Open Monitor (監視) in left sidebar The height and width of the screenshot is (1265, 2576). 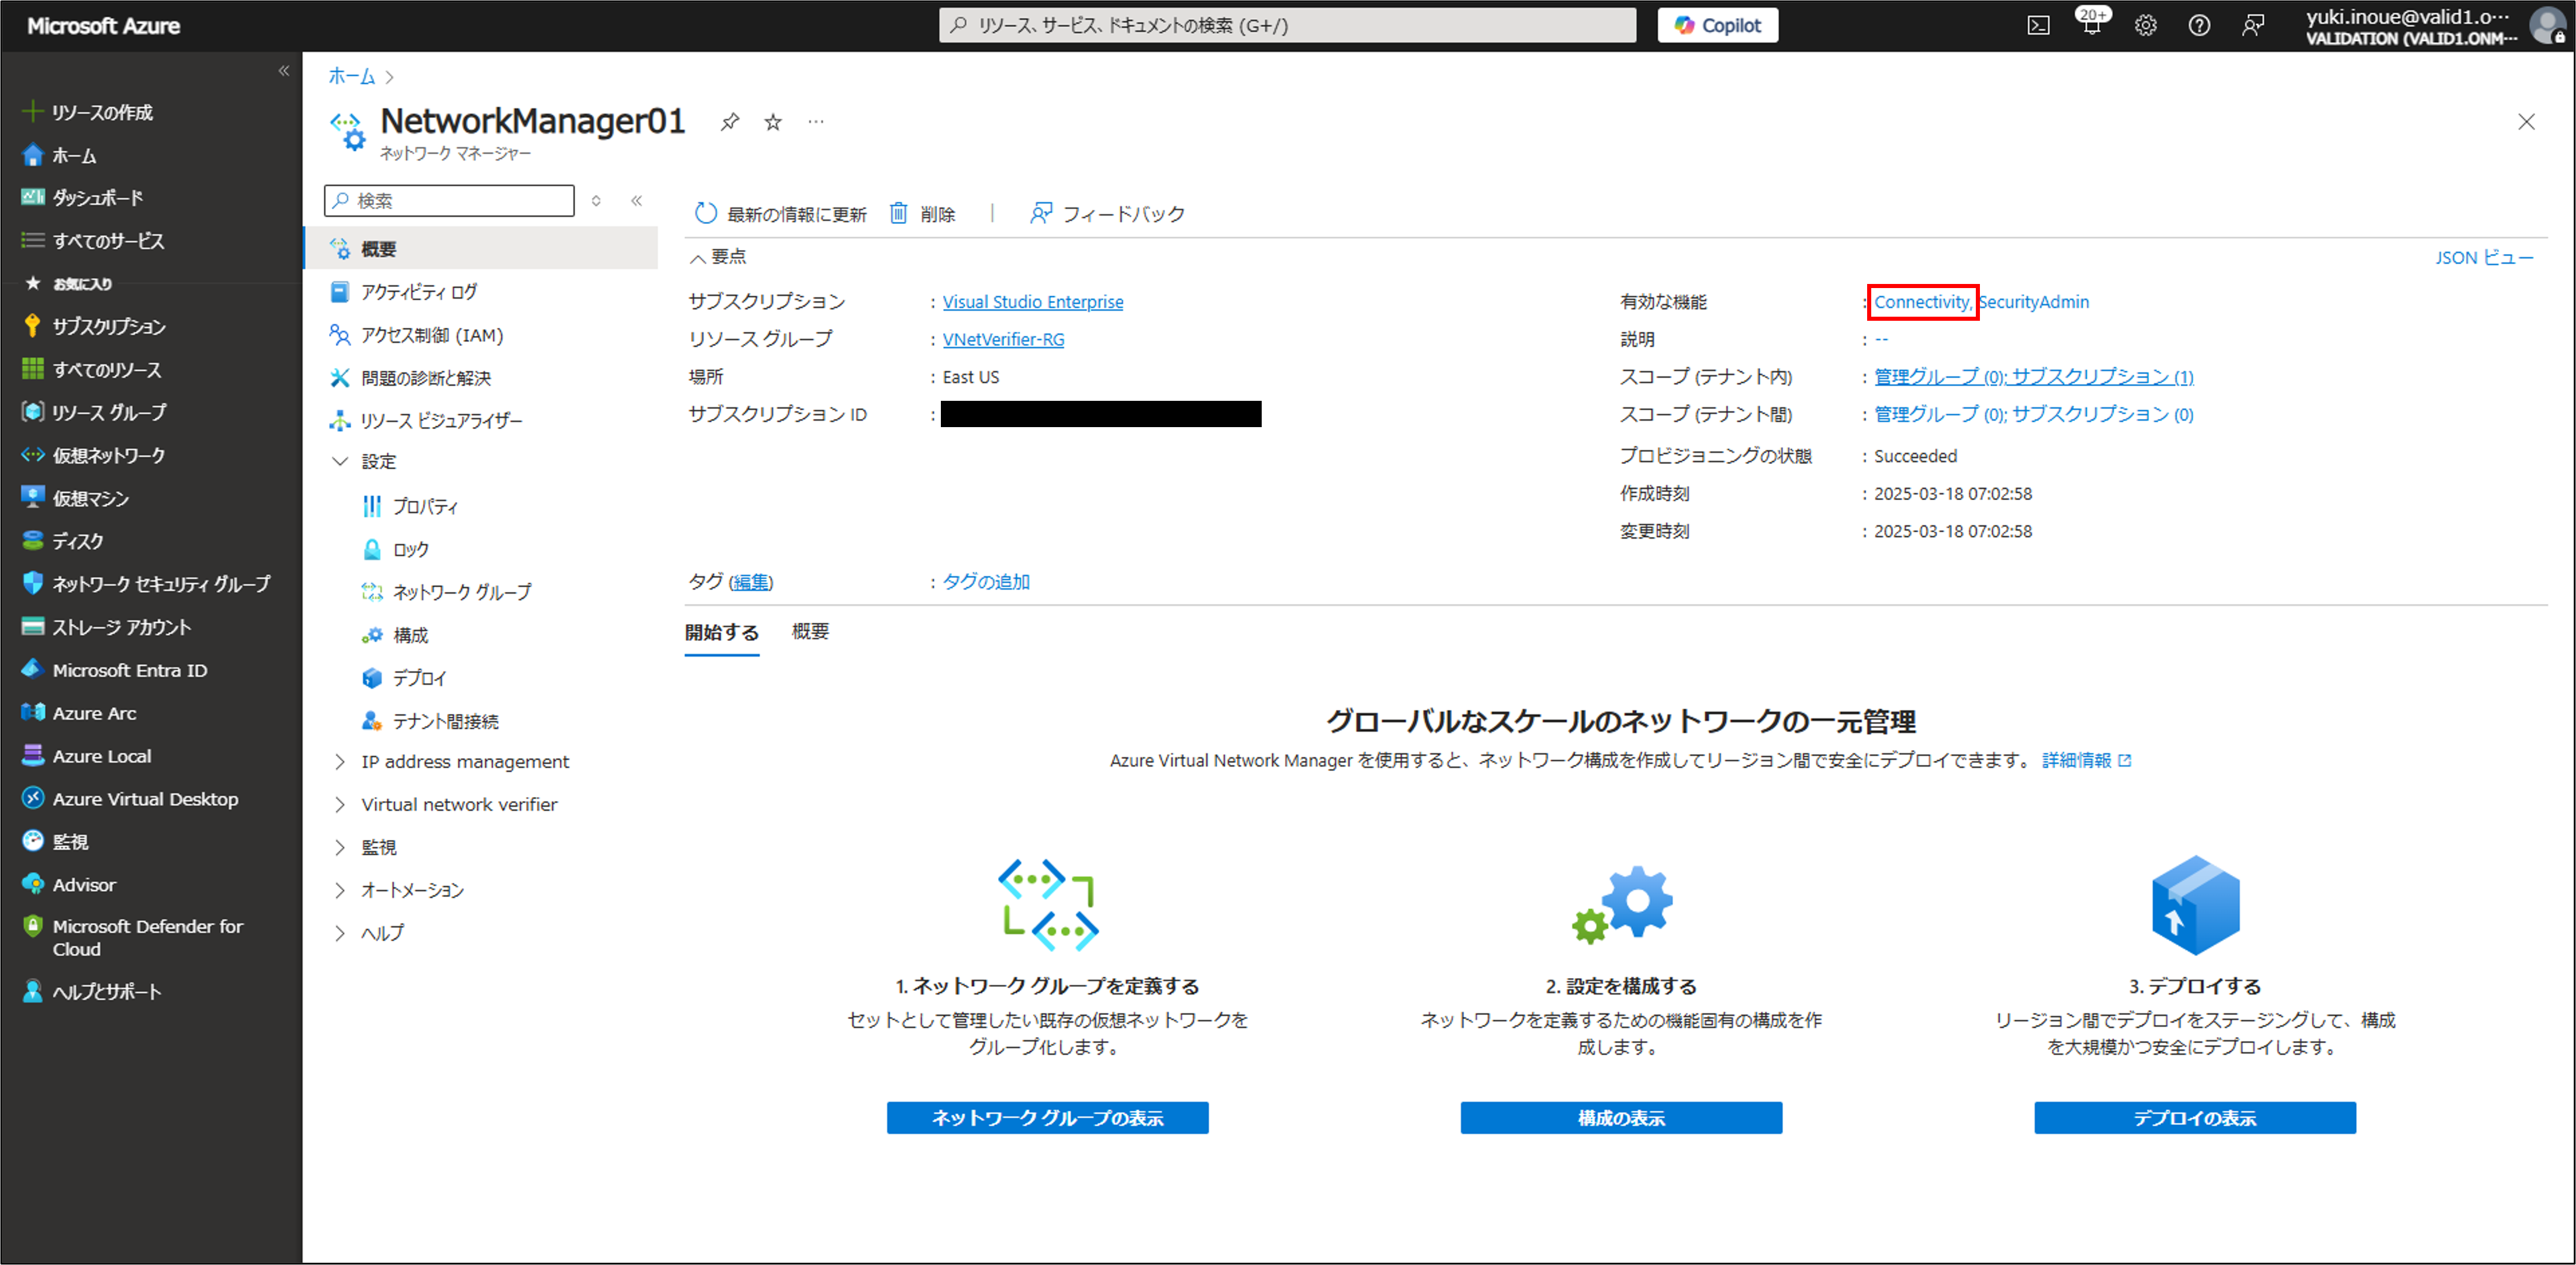(55, 842)
